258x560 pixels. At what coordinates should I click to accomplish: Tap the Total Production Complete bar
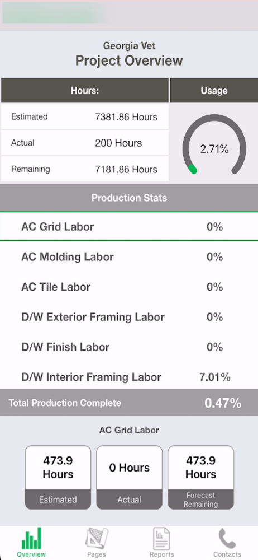click(129, 403)
